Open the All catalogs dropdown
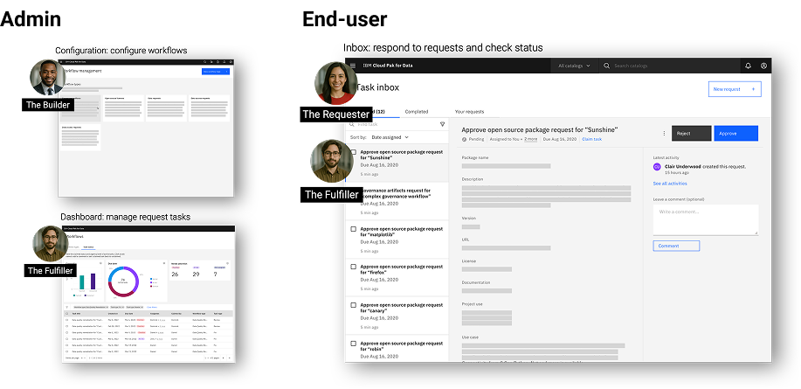This screenshot has width=801, height=389. pos(574,66)
